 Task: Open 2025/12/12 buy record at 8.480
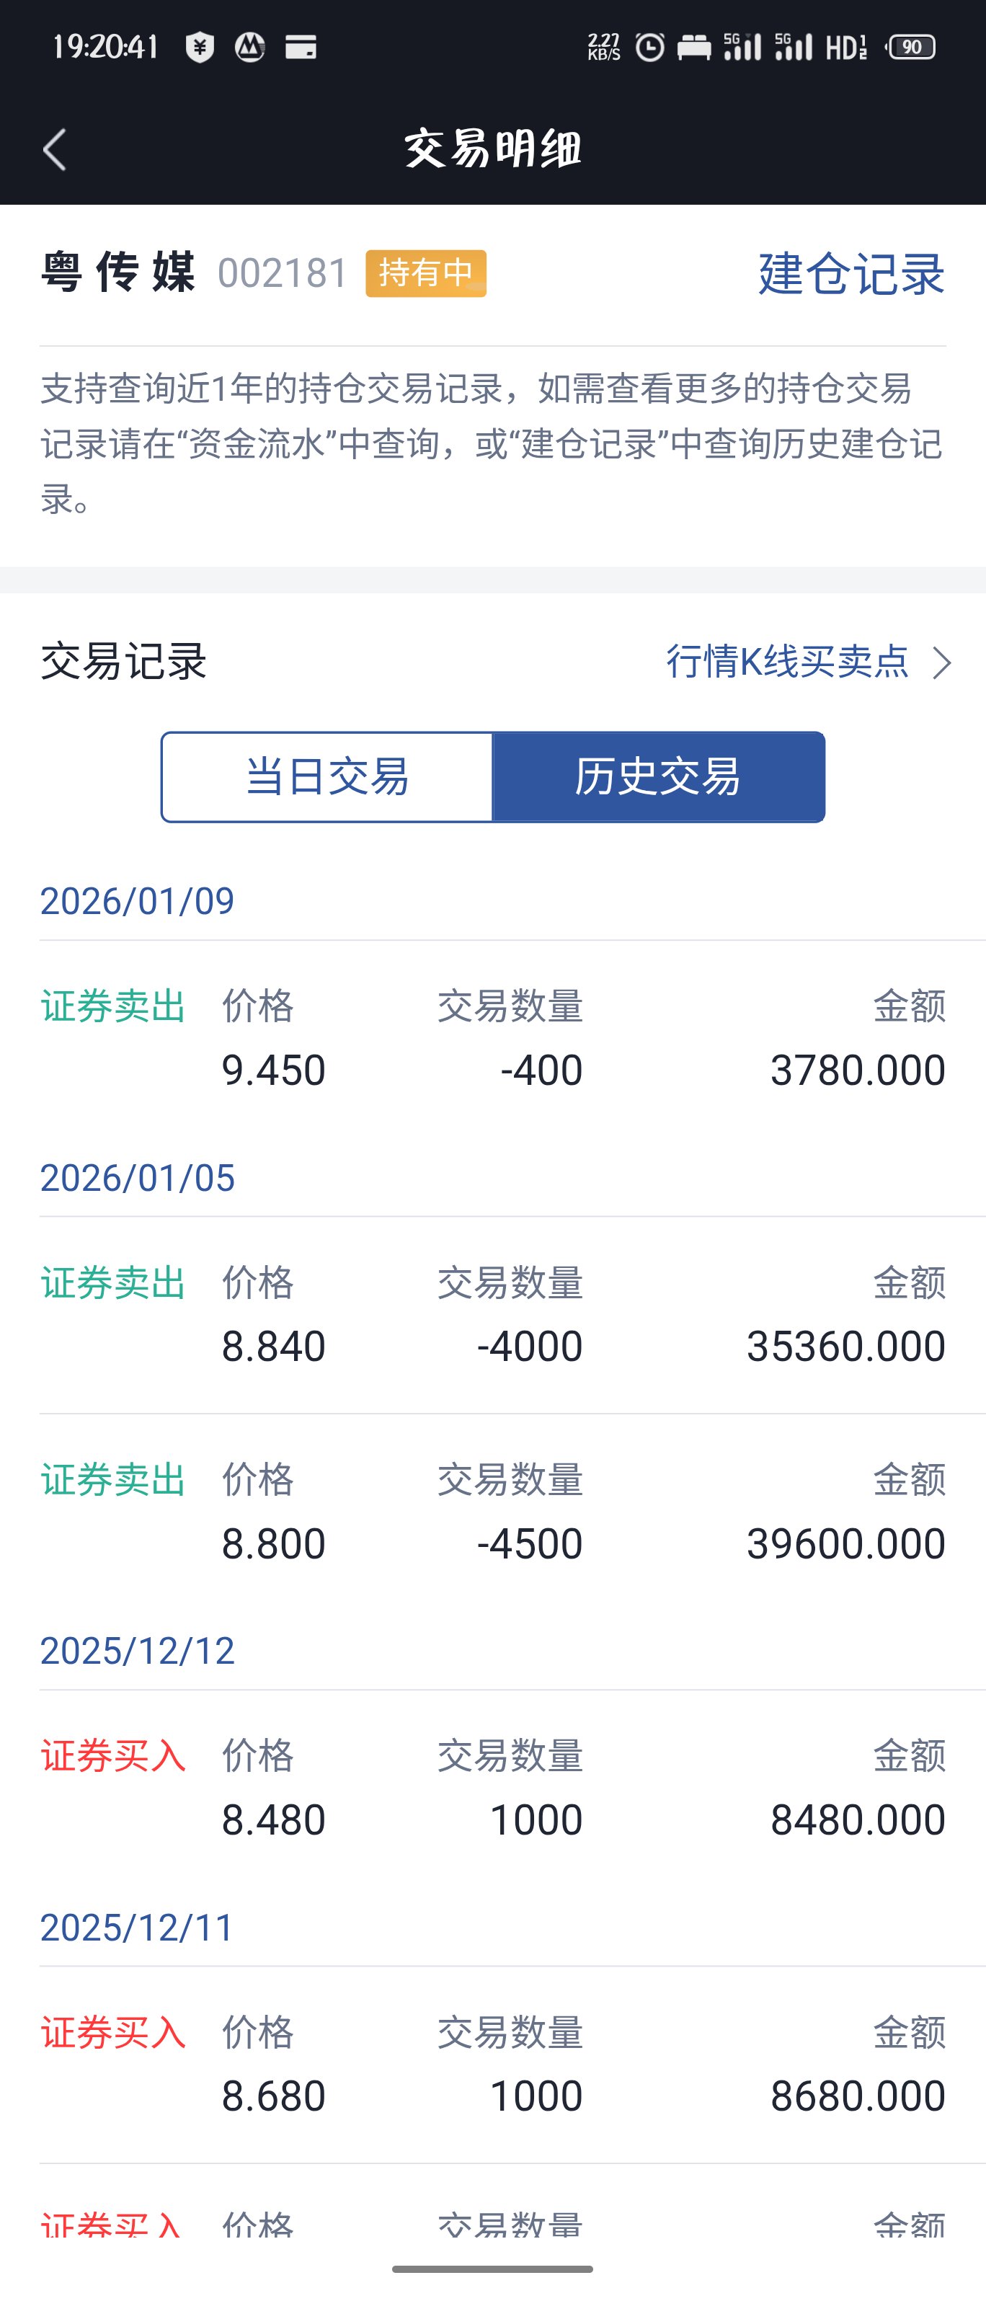coord(493,1788)
